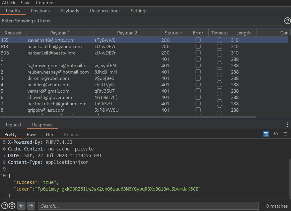Toggle Error checkbox for request 803
Viewport: 291px width, 211px height.
pos(198,52)
